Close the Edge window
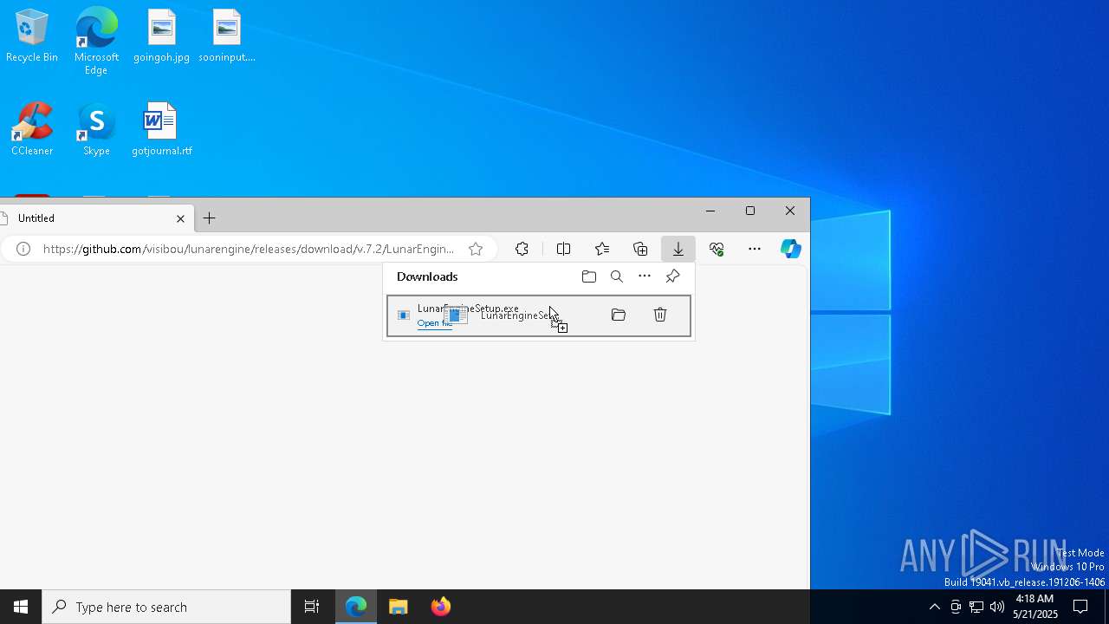The width and height of the screenshot is (1109, 624). coord(790,211)
